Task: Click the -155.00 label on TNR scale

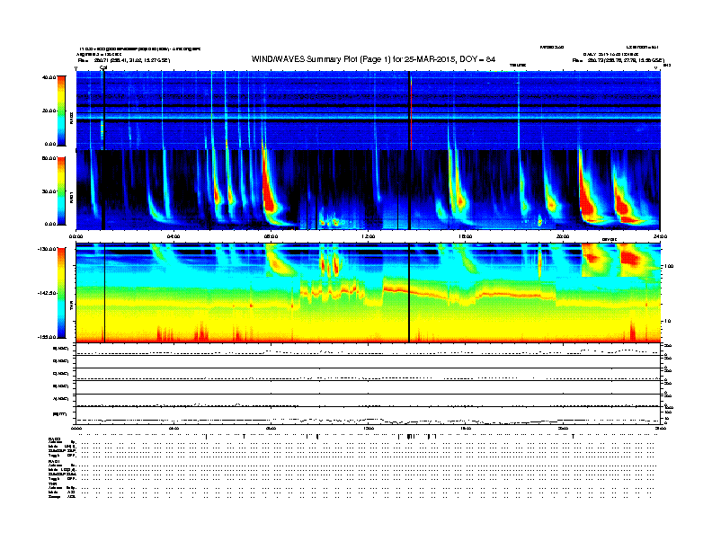Action: point(48,337)
